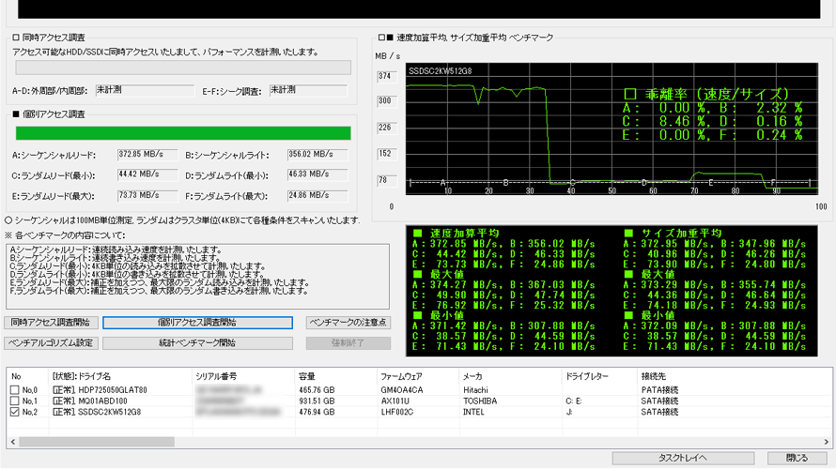The width and height of the screenshot is (836, 469).
Task: Send the window to タスクトレイへ
Action: pos(682,458)
